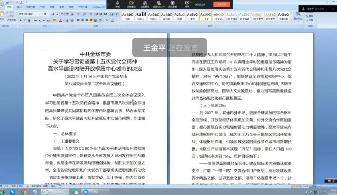Mute microphone in the meeting toolbar
The image size is (337, 195).
click(118, 4)
